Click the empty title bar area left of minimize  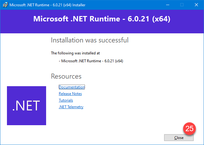[126, 5]
